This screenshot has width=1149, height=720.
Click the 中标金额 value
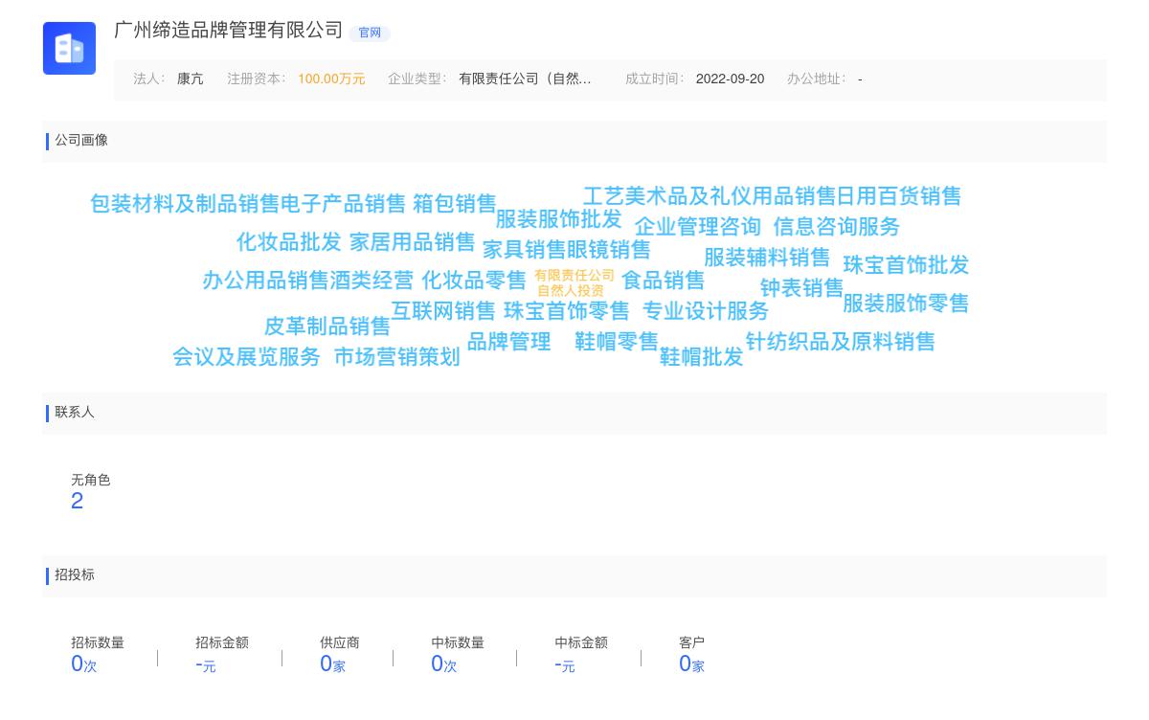563,664
